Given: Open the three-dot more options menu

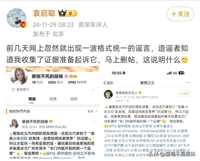Looking at the screenshot, I should pyautogui.click(x=188, y=83).
